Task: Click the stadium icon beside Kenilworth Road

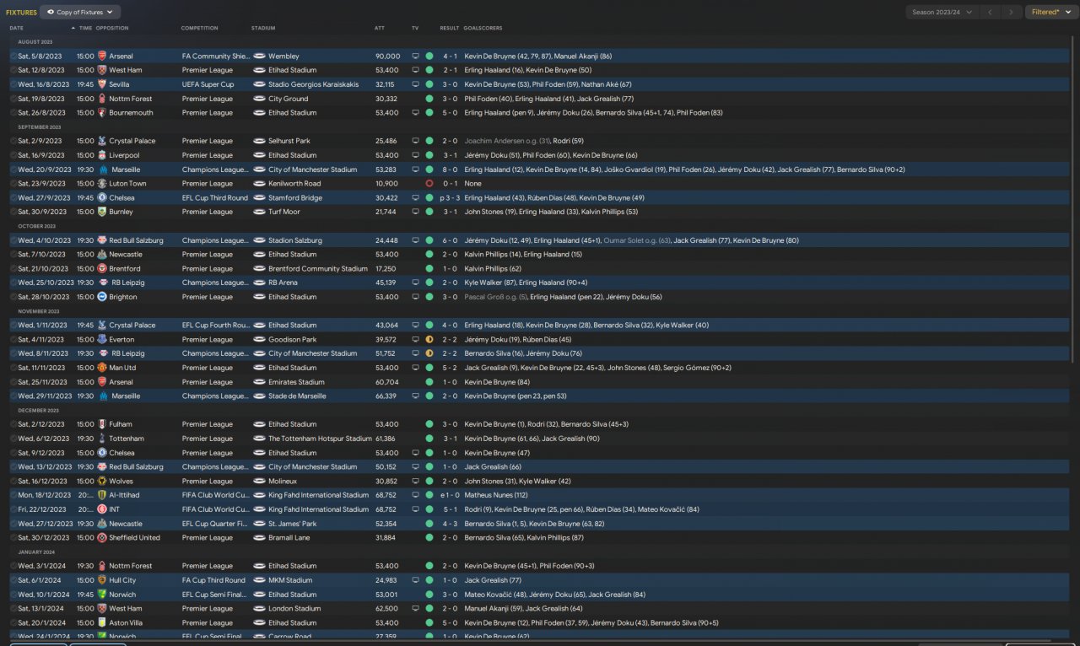Action: (x=259, y=184)
